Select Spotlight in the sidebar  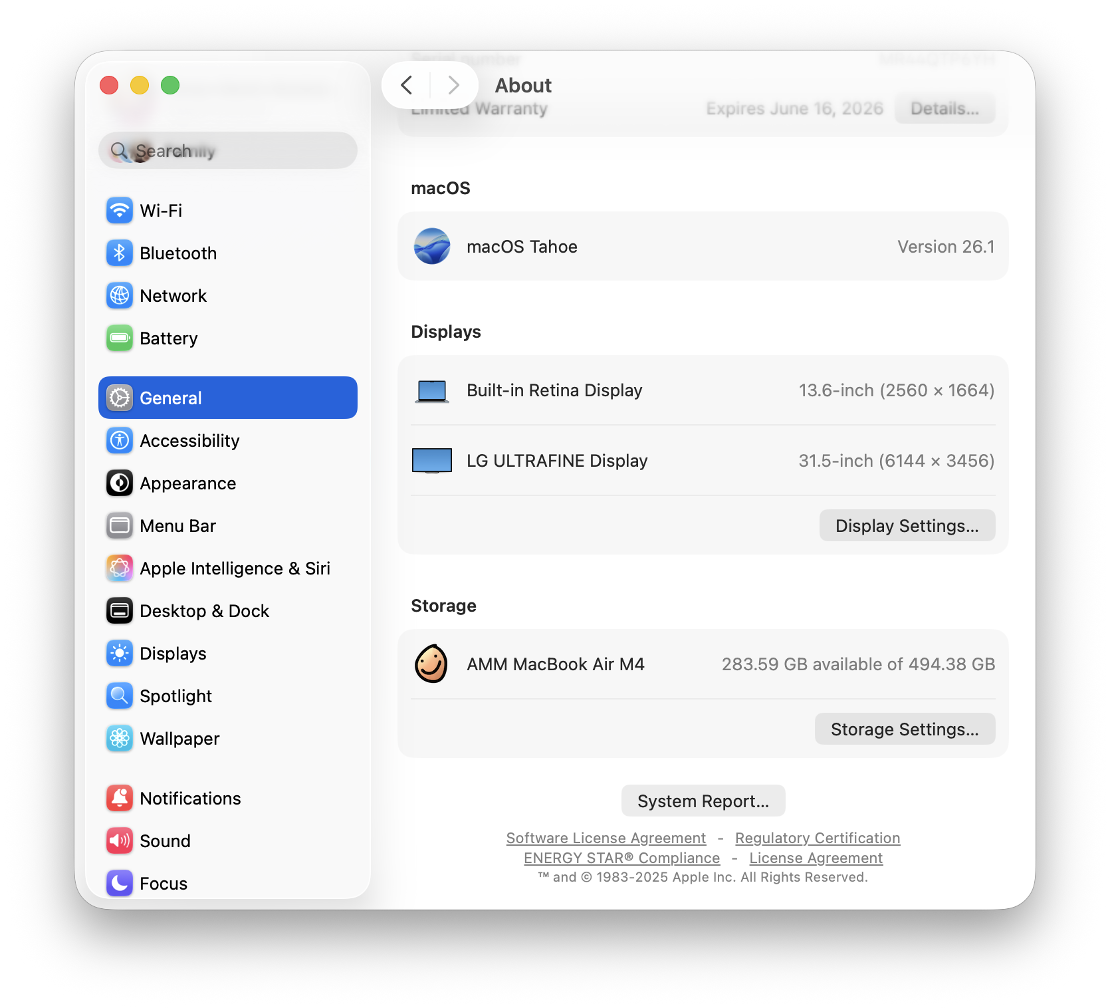point(228,695)
